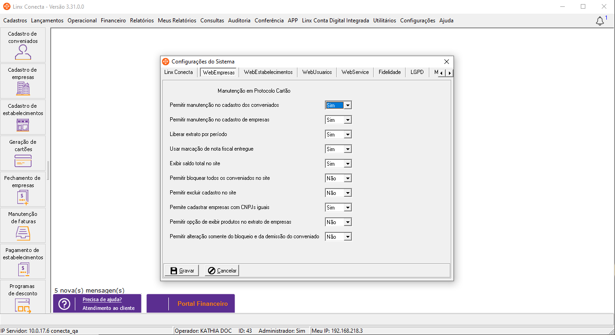Click the Meu IP status bar entry
Viewport: 615px width, 335px height.
(337, 331)
